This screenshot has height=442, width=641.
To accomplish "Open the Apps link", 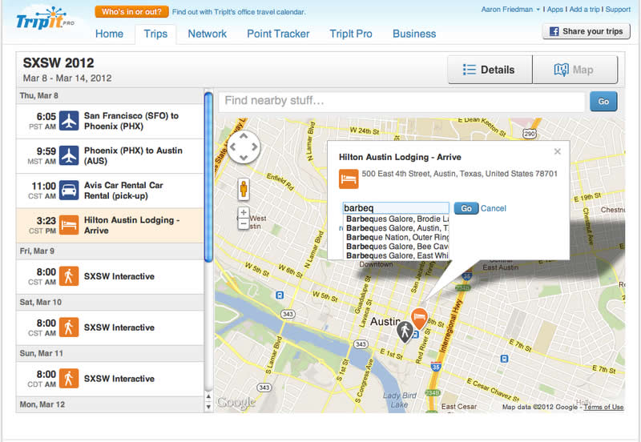I will (554, 9).
